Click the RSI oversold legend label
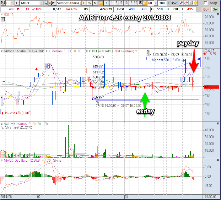The image size is (221, 200). (101, 51)
